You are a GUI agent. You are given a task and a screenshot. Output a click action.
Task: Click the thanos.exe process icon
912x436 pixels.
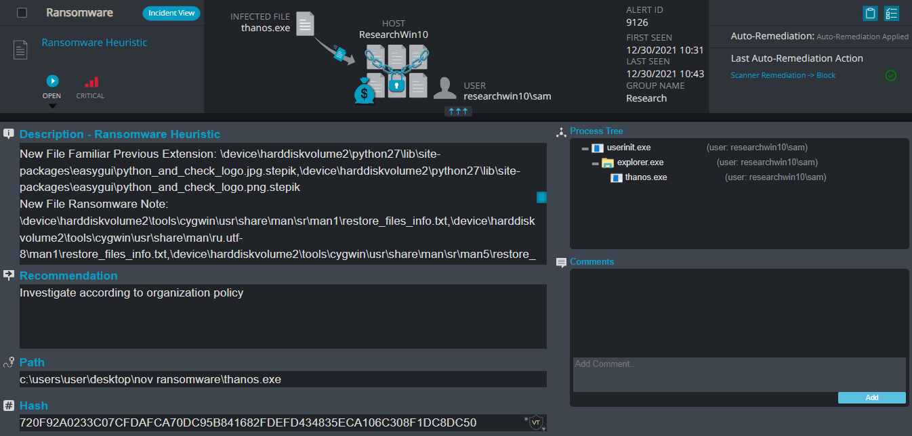point(617,178)
